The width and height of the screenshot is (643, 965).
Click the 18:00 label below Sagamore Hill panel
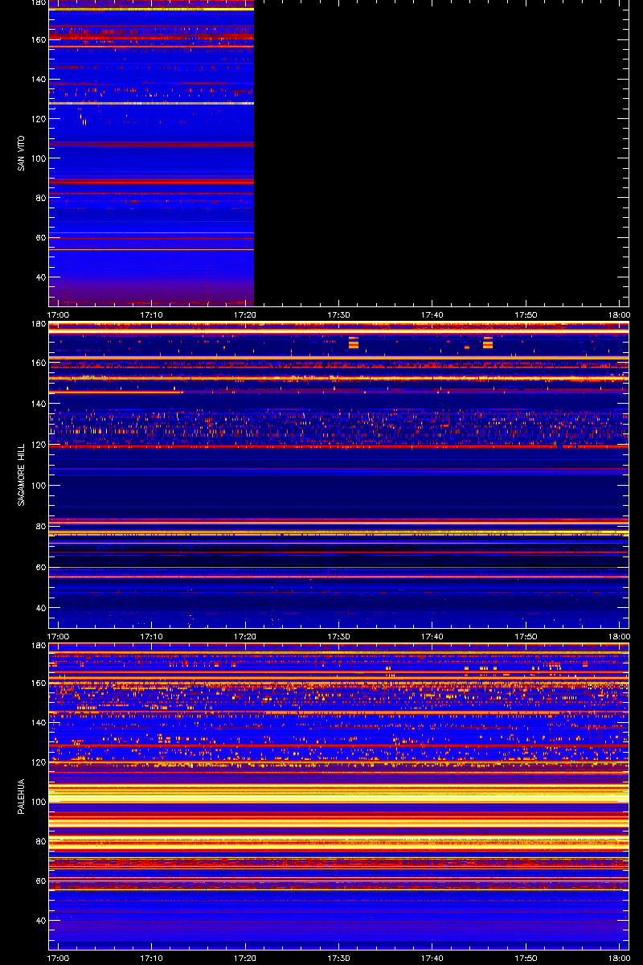[619, 637]
